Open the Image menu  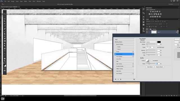point(12,1)
